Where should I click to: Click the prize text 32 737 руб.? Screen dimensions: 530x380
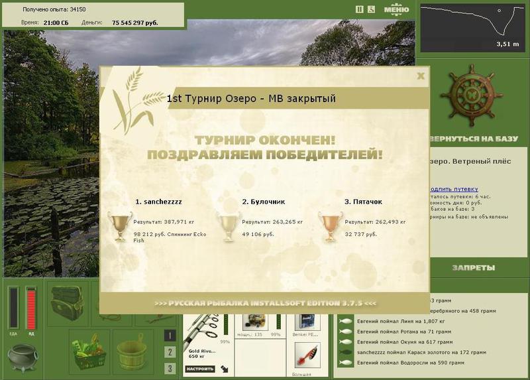click(360, 234)
